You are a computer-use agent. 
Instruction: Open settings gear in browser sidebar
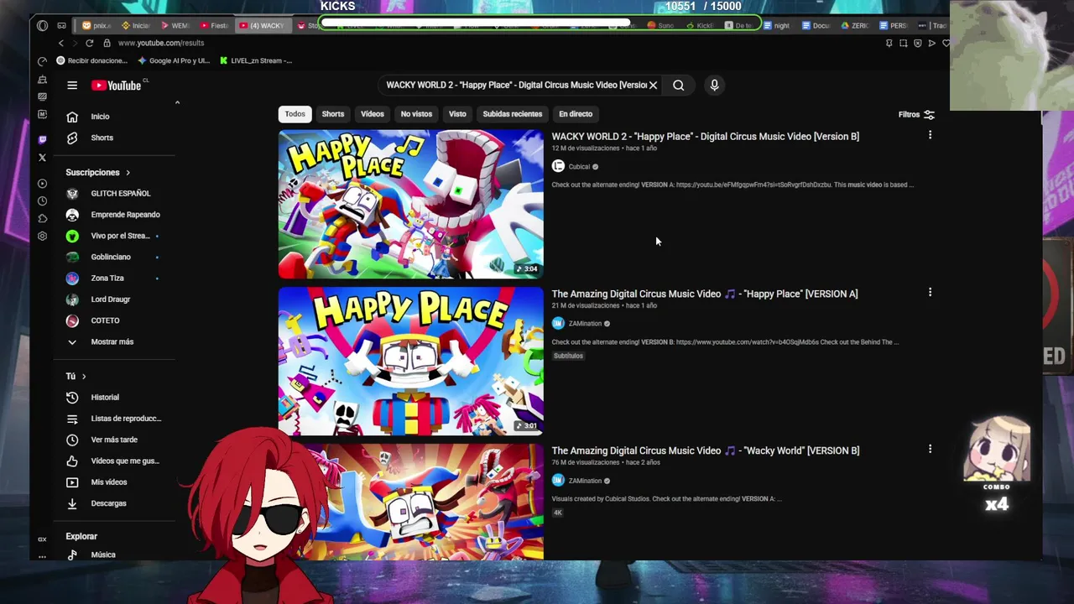[42, 237]
